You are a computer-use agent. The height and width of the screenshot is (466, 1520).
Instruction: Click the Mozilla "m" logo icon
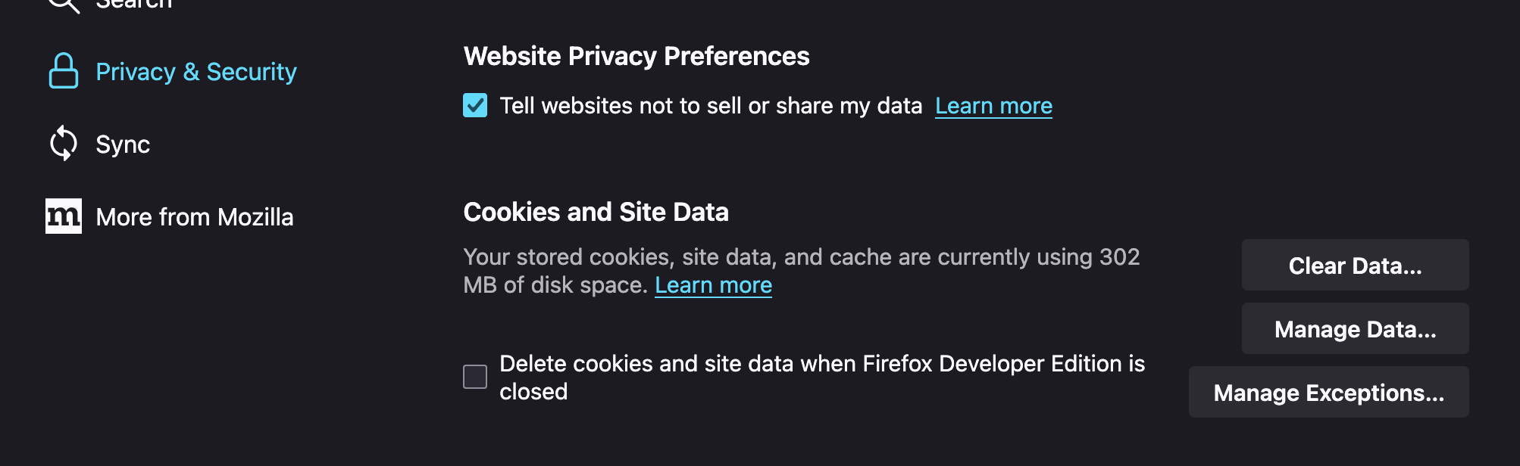64,216
